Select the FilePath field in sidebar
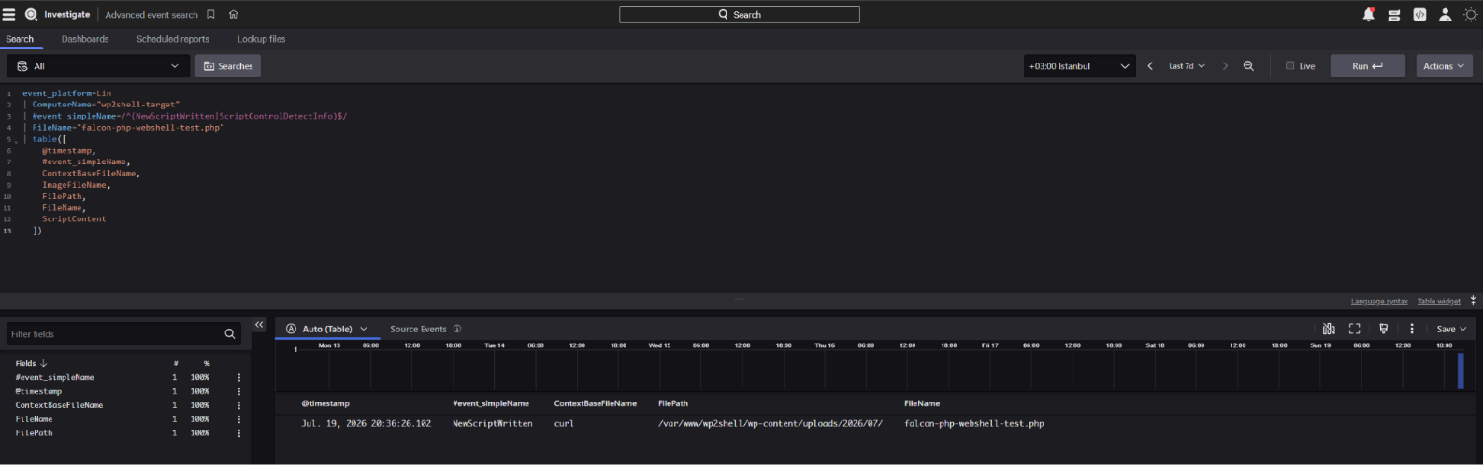 pyautogui.click(x=34, y=433)
